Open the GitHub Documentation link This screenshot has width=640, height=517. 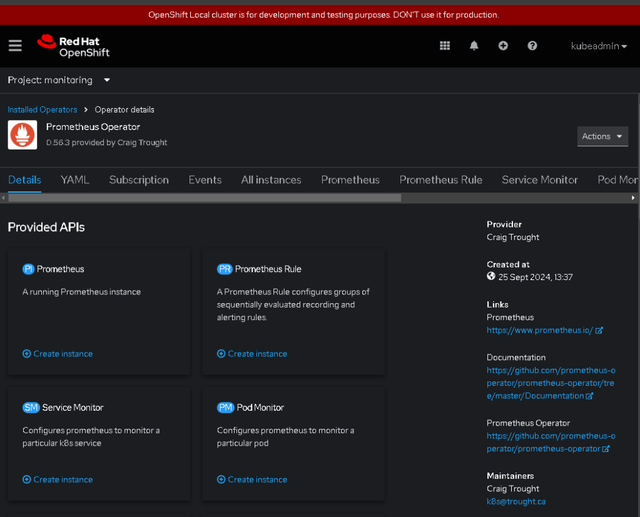[x=551, y=383]
